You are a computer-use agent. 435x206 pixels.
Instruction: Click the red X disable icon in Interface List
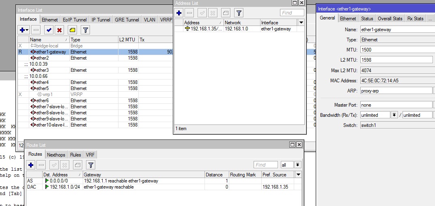pyautogui.click(x=59, y=30)
